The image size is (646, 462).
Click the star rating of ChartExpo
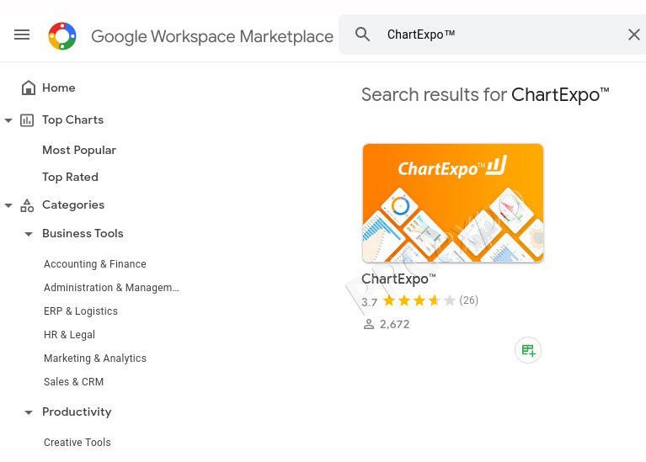tap(419, 300)
